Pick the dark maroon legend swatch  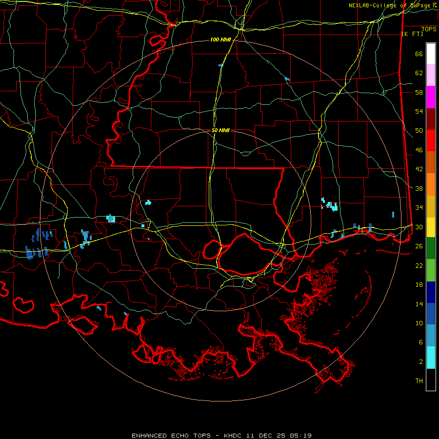click(431, 119)
